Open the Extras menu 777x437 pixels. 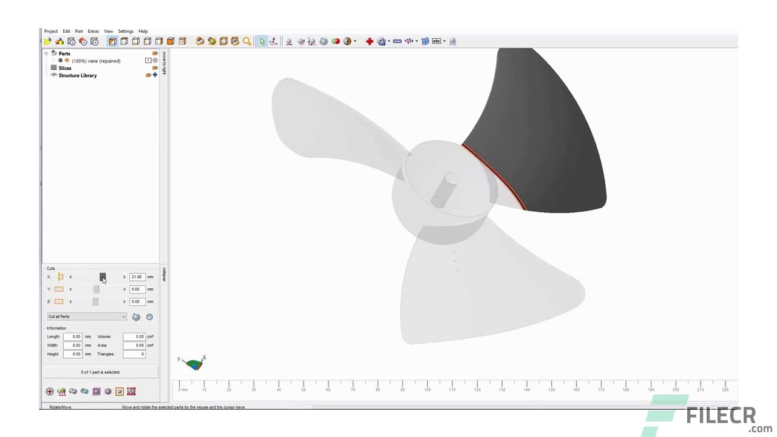pyautogui.click(x=93, y=31)
